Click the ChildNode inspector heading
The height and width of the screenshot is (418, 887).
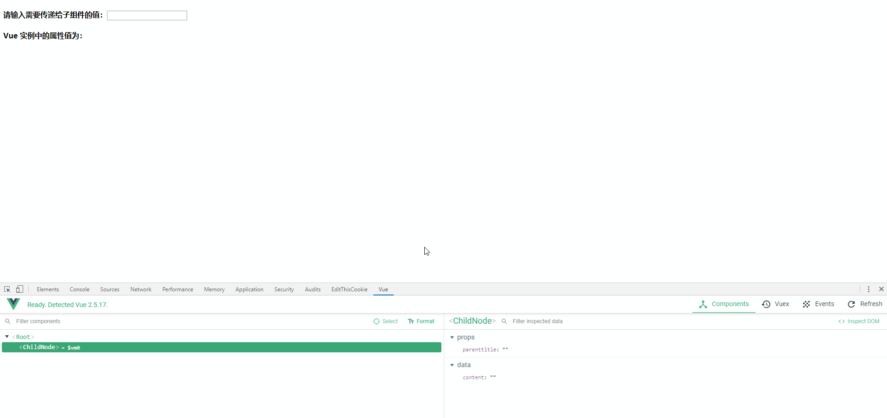coord(472,321)
